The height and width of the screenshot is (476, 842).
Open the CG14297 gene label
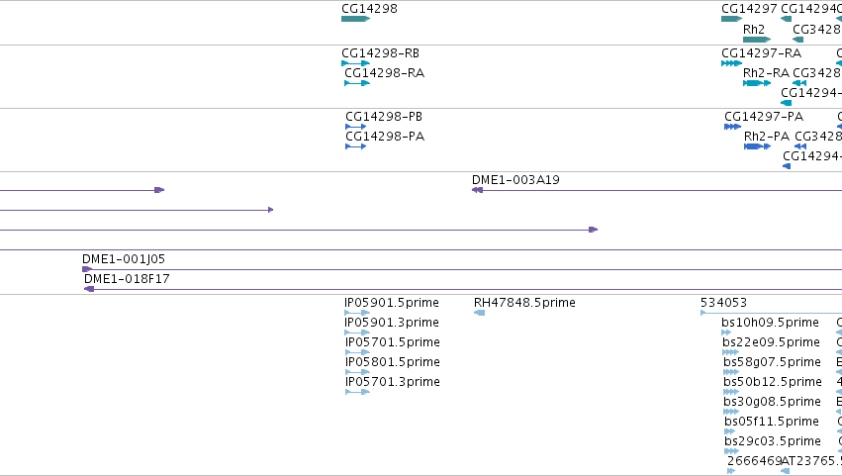pos(749,9)
